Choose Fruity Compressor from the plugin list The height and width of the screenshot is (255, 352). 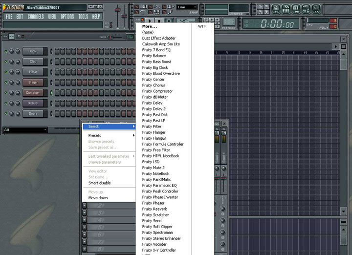click(157, 91)
